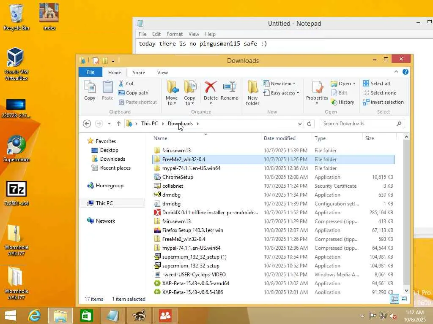Switch to the View ribbon tab
The image size is (433, 324).
point(162,73)
